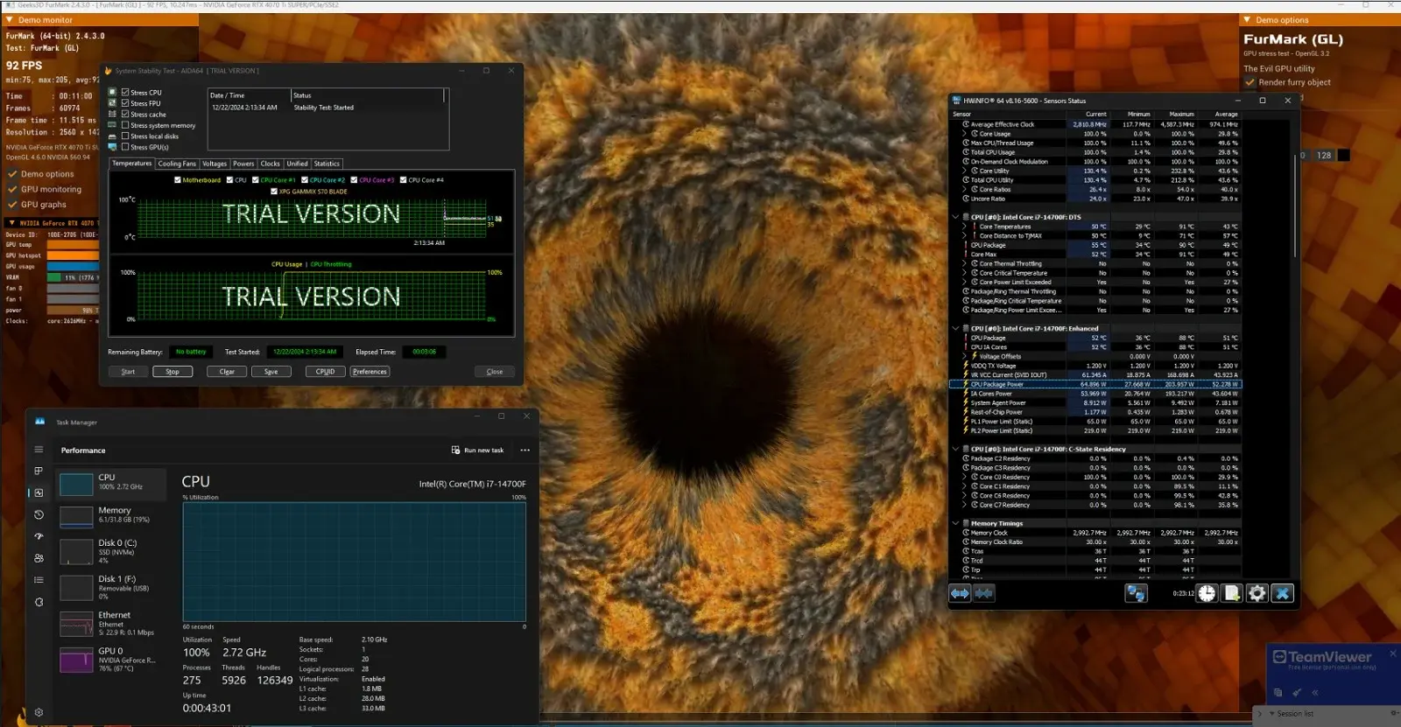Click AIDA64 FPU icon beside Stress FPU

[112, 103]
